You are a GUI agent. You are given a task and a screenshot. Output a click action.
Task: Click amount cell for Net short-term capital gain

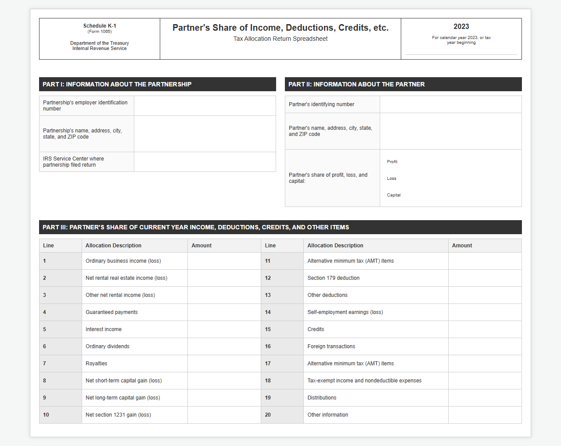point(224,381)
